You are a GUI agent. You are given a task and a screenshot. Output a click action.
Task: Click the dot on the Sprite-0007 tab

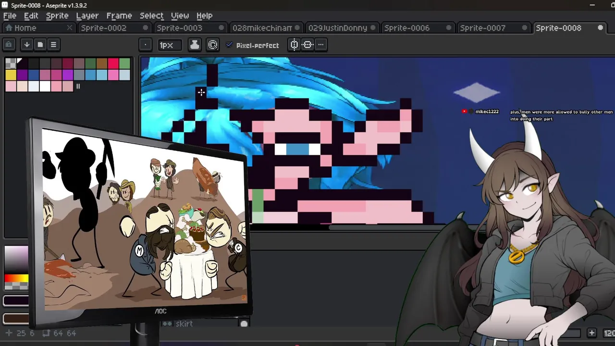click(525, 28)
